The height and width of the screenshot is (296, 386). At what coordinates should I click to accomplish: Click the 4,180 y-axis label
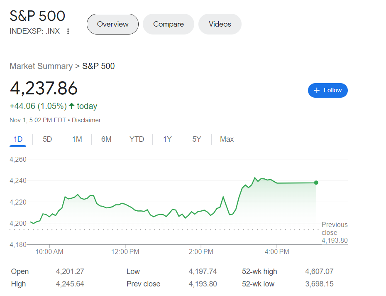pyautogui.click(x=18, y=244)
